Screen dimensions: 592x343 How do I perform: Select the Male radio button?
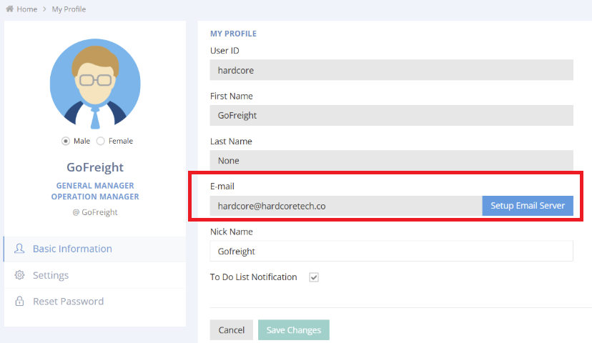click(66, 141)
